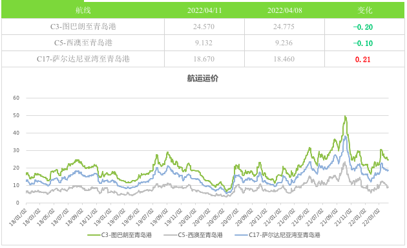Click the blue C17 legend line swatch
407x248 pixels.
tap(242, 235)
